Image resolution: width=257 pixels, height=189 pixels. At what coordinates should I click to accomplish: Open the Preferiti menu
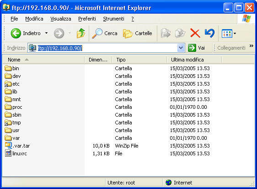87,19
